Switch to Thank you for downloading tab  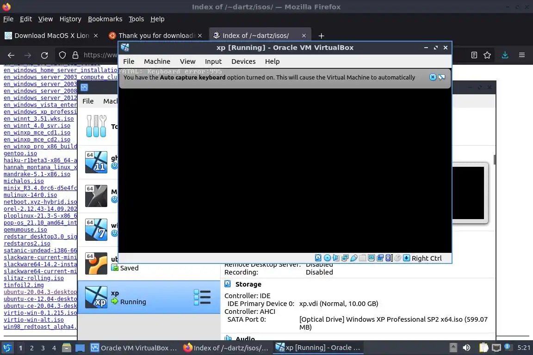155,36
